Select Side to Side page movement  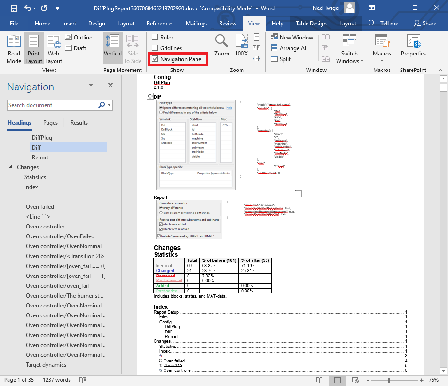coord(133,49)
